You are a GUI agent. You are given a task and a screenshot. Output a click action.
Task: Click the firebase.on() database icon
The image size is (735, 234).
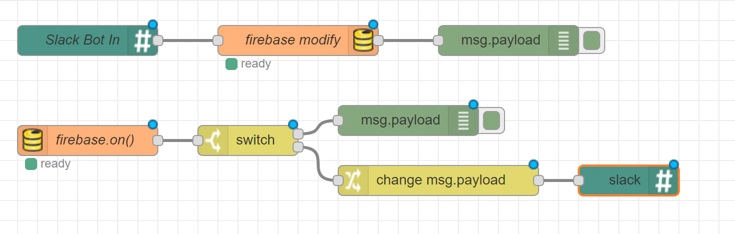[x=33, y=140]
